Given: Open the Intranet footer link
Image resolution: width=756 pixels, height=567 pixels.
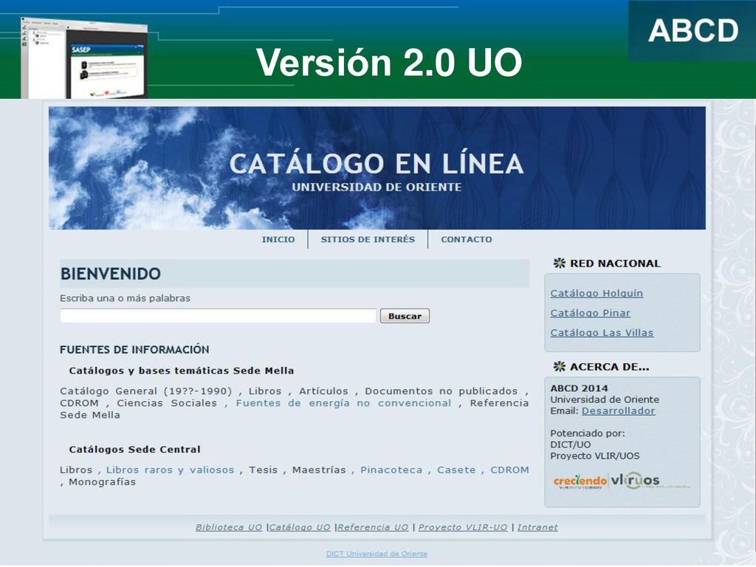Looking at the screenshot, I should click(537, 527).
